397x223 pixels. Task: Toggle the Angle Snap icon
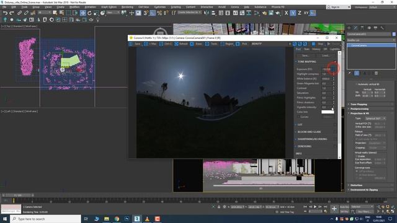point(153,13)
